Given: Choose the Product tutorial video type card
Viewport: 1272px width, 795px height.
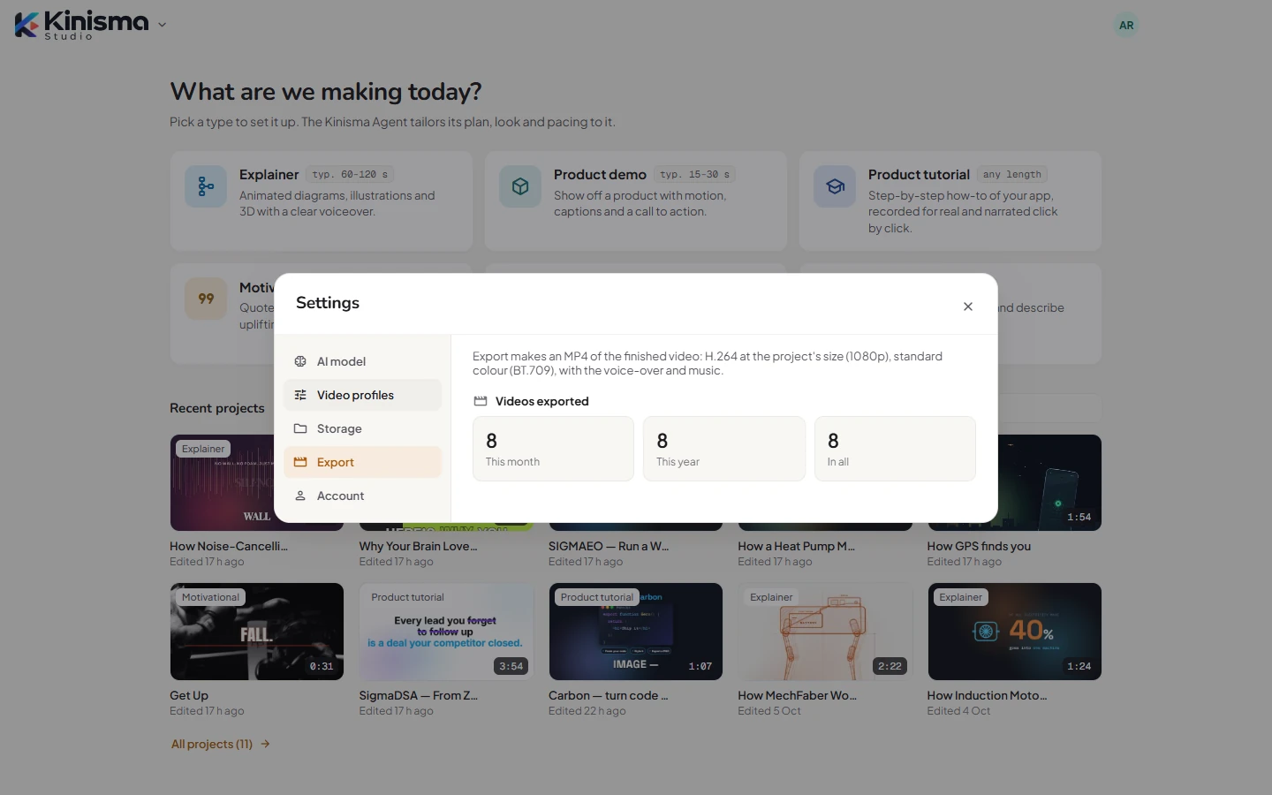Looking at the screenshot, I should coord(950,201).
